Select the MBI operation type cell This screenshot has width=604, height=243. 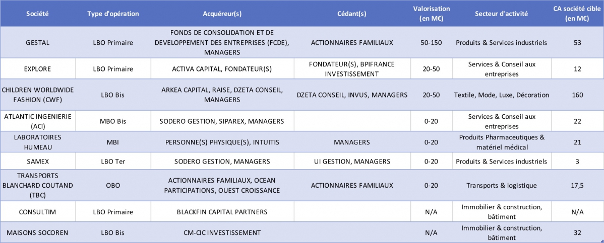click(113, 142)
